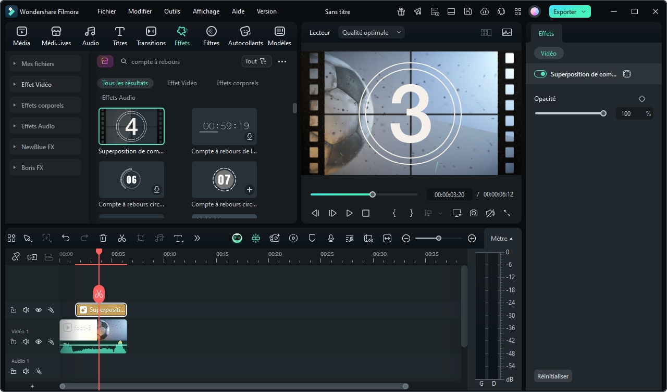Delete selected clip with trash icon
The width and height of the screenshot is (667, 392).
(103, 238)
